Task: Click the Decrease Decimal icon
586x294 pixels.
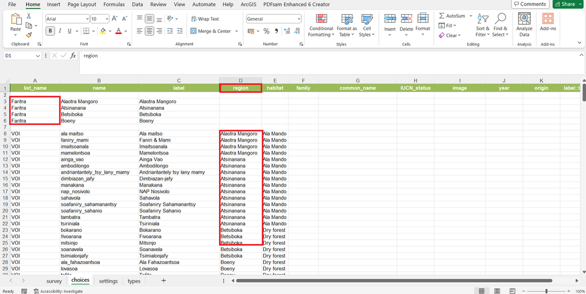Action: coord(297,31)
